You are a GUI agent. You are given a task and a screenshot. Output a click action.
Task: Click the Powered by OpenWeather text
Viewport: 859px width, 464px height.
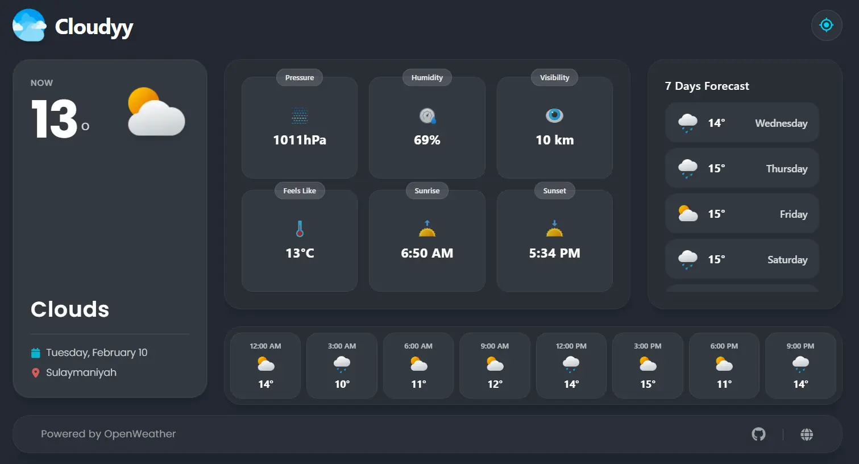tap(108, 434)
